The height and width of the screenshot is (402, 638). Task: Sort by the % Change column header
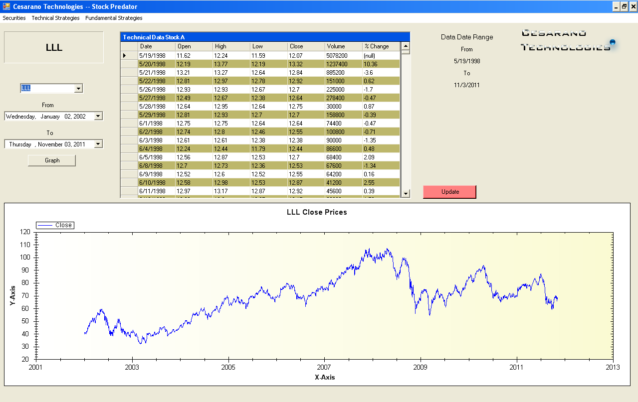click(x=381, y=46)
